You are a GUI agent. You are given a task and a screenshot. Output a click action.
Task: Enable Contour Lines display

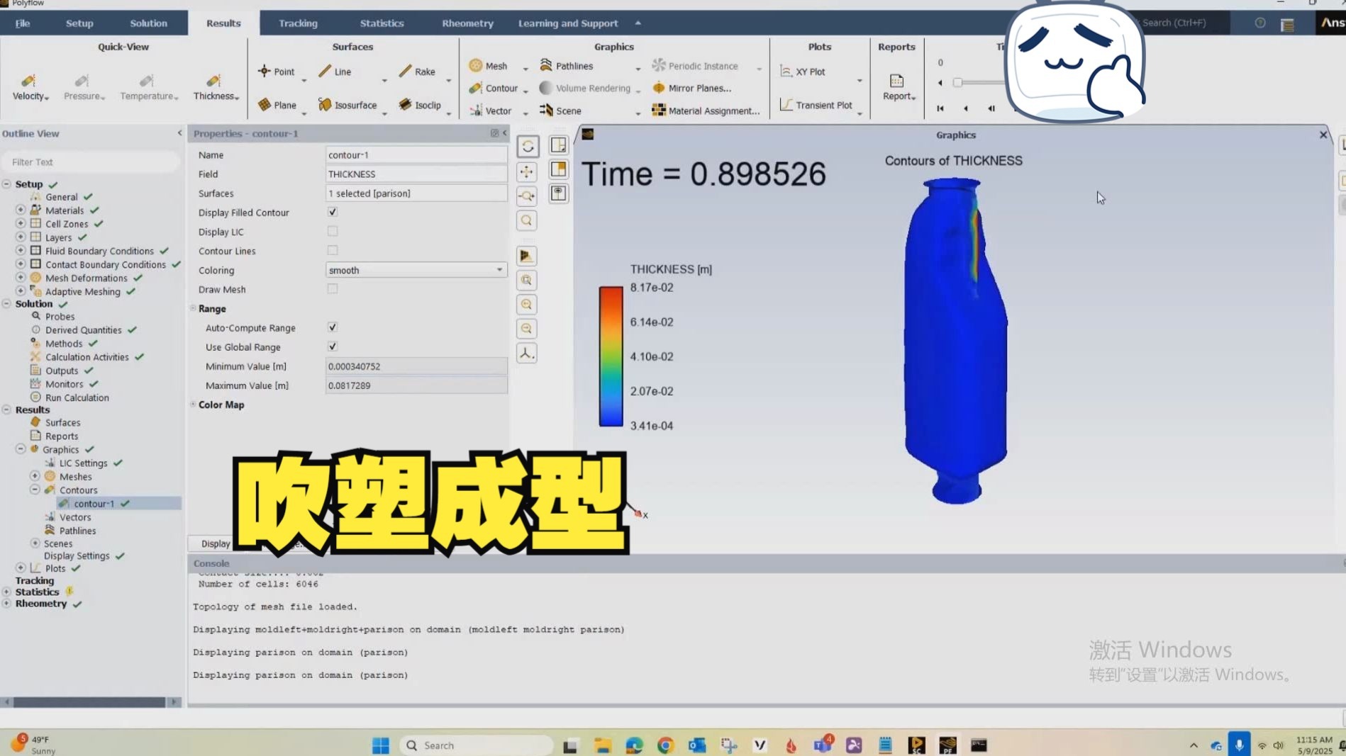point(332,250)
